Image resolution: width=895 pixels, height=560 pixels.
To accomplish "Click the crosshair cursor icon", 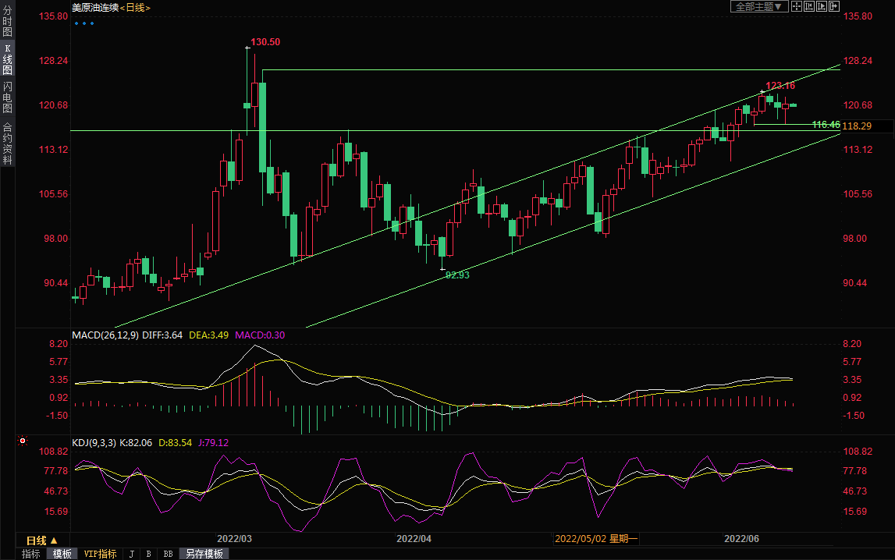I will point(797,7).
